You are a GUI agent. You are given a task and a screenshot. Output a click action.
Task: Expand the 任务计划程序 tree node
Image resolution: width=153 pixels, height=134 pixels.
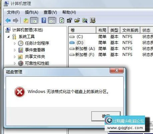click(15, 43)
